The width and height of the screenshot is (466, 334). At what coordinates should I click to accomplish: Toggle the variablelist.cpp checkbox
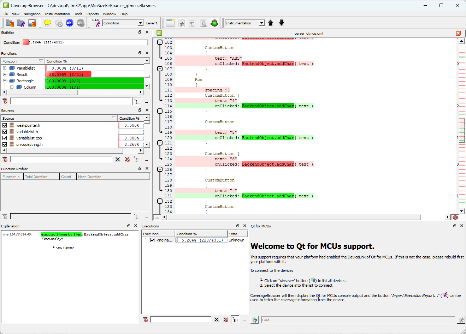point(5,138)
